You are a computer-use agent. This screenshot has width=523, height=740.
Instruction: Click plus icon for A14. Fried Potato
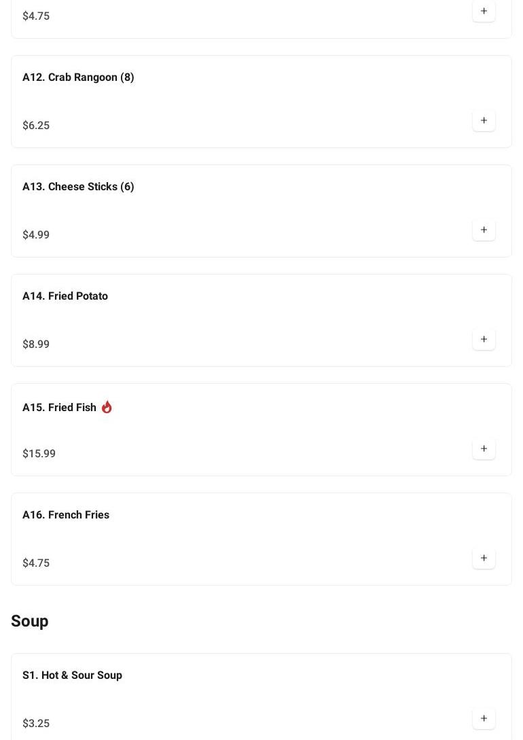pyautogui.click(x=484, y=340)
